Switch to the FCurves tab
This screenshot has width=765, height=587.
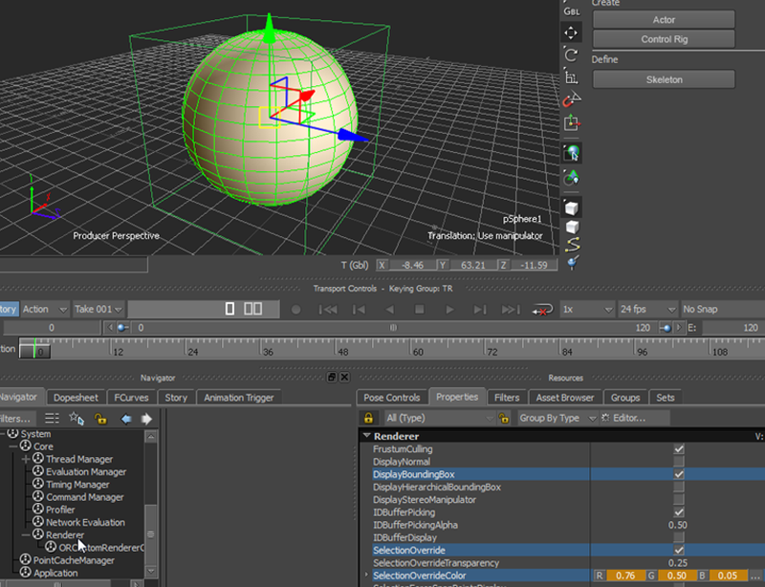point(131,398)
